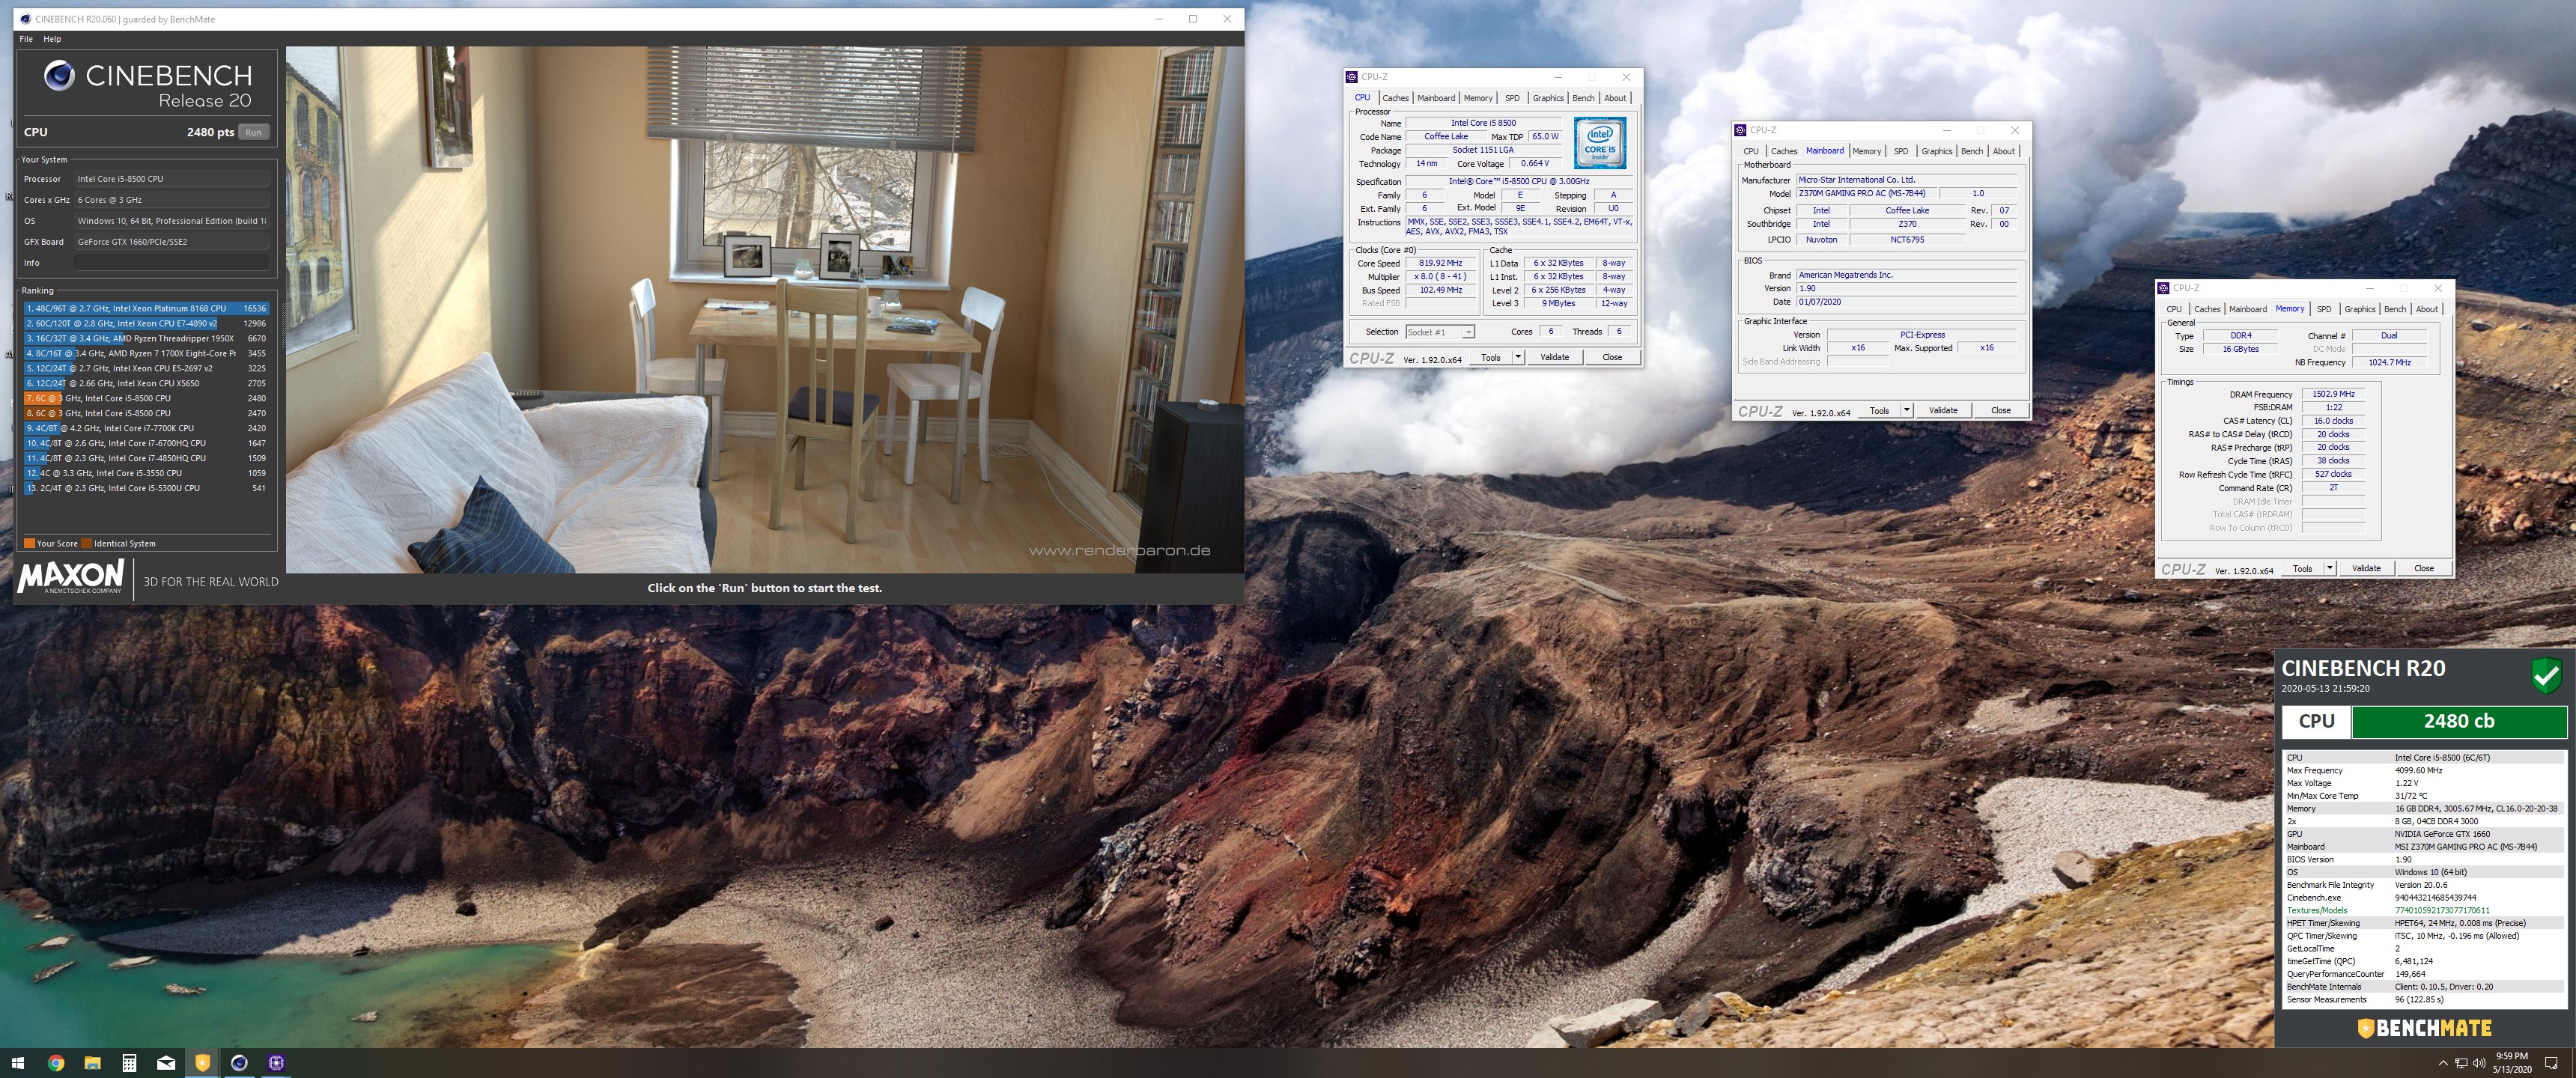Viewport: 2576px width, 1078px height.
Task: Select Xeon Platinum 8168 ranking row
Action: pos(146,308)
